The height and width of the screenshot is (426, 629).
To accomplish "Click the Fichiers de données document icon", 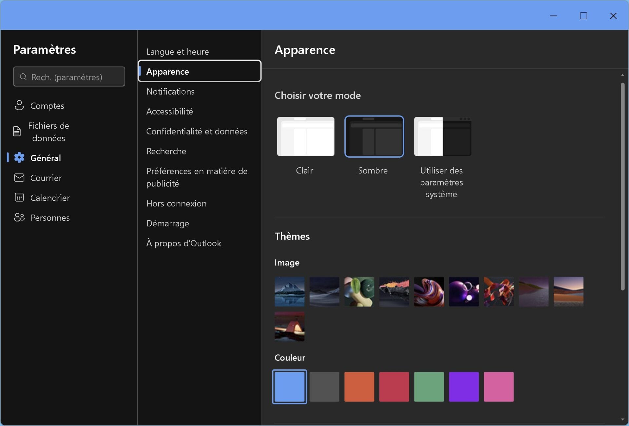I will tap(17, 132).
